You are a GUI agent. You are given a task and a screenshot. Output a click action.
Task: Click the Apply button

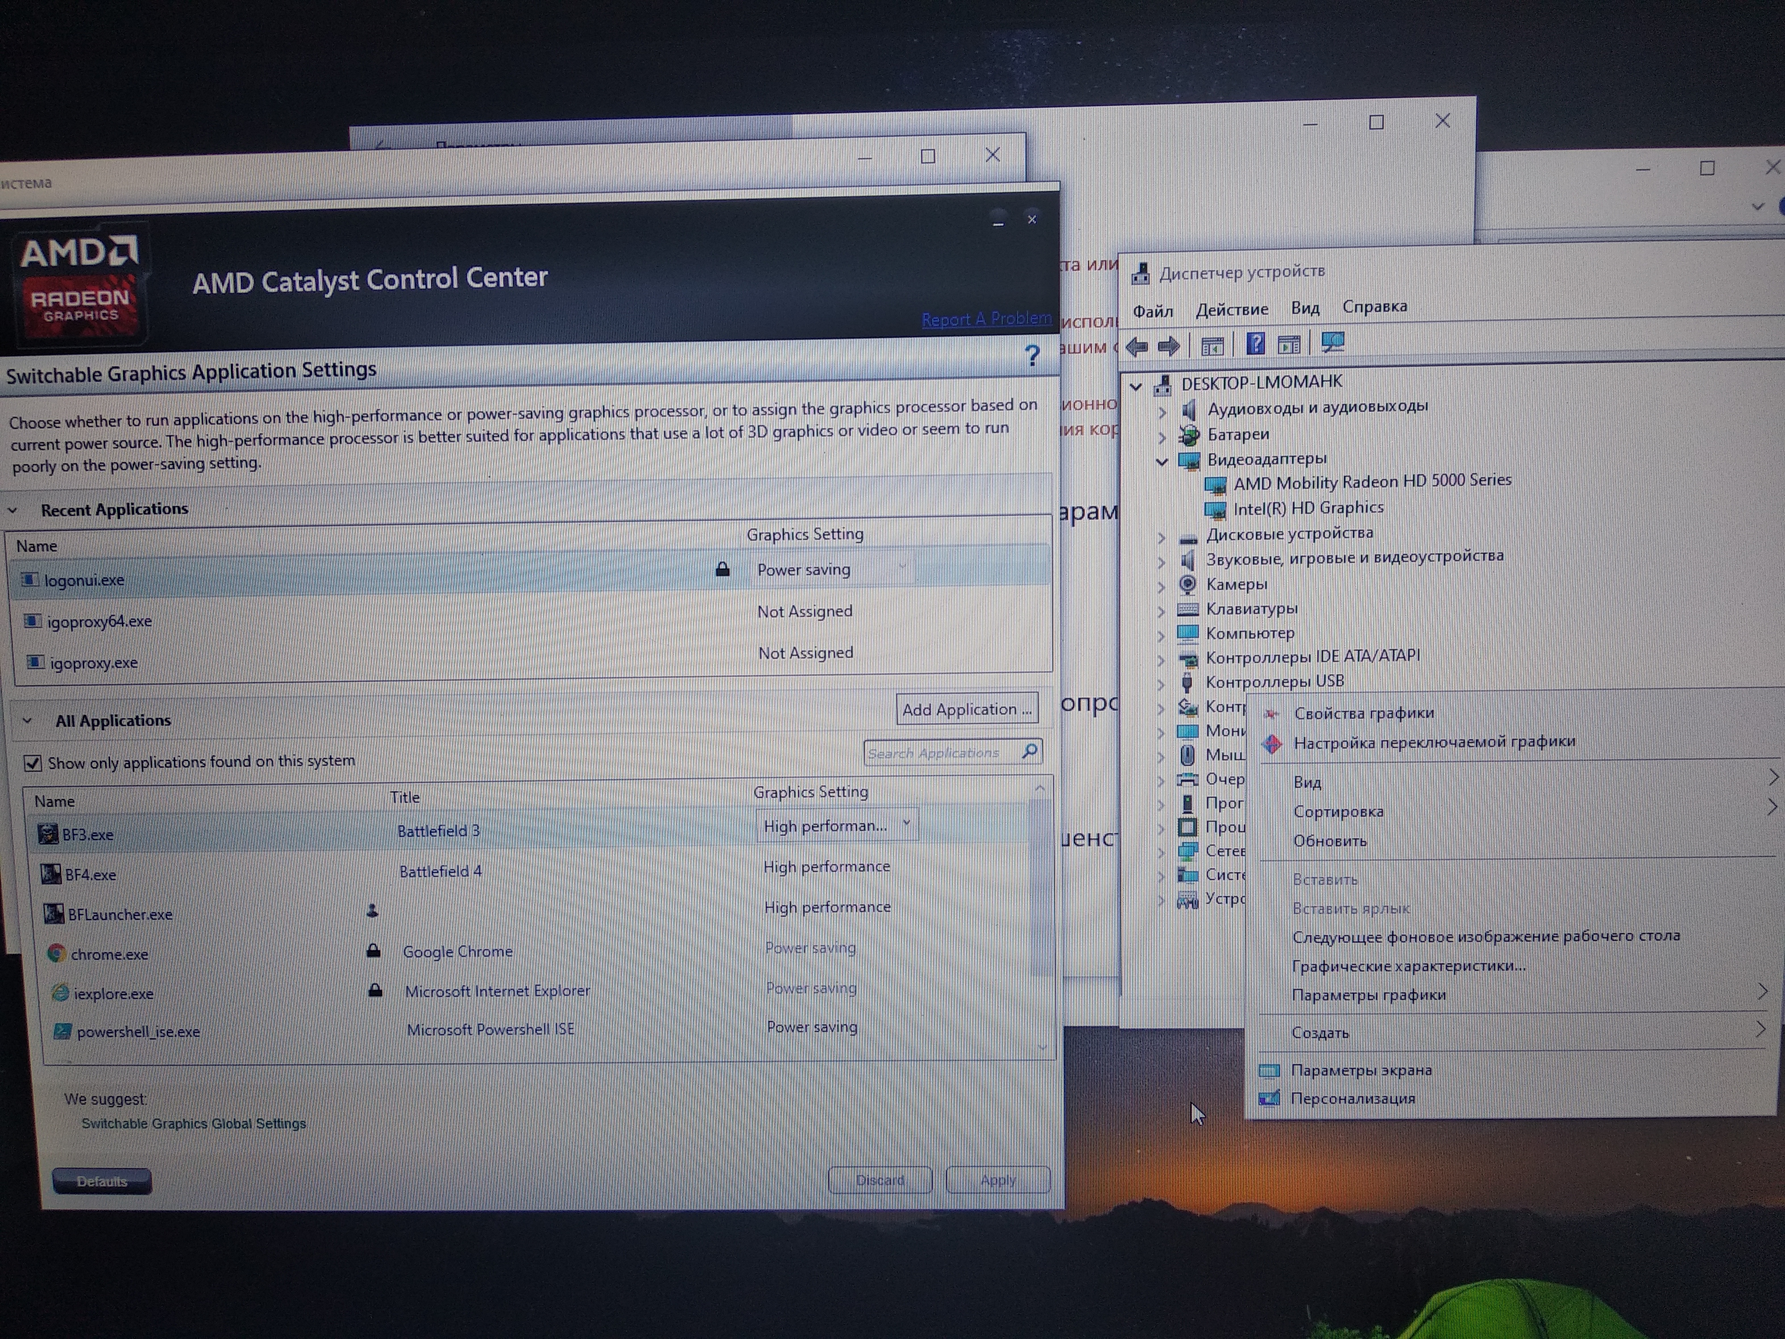pos(998,1179)
